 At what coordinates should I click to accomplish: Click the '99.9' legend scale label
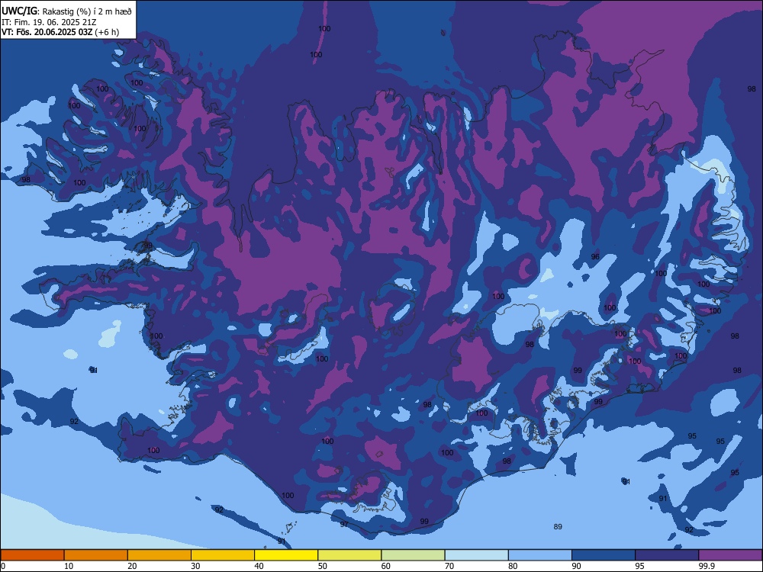pos(706,566)
